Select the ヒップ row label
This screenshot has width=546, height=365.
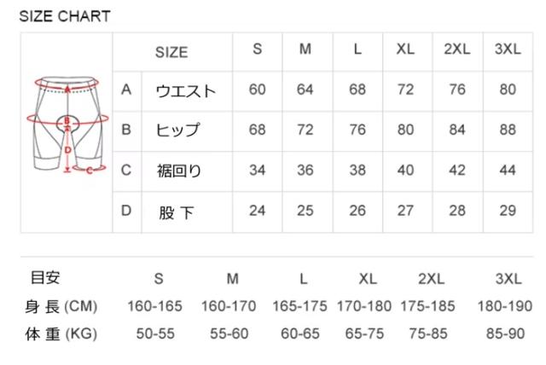pos(177,130)
